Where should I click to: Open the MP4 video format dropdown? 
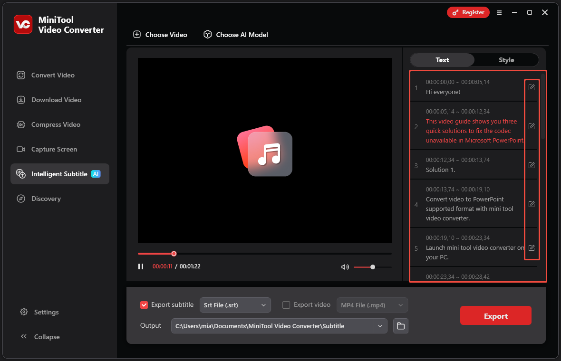point(372,304)
